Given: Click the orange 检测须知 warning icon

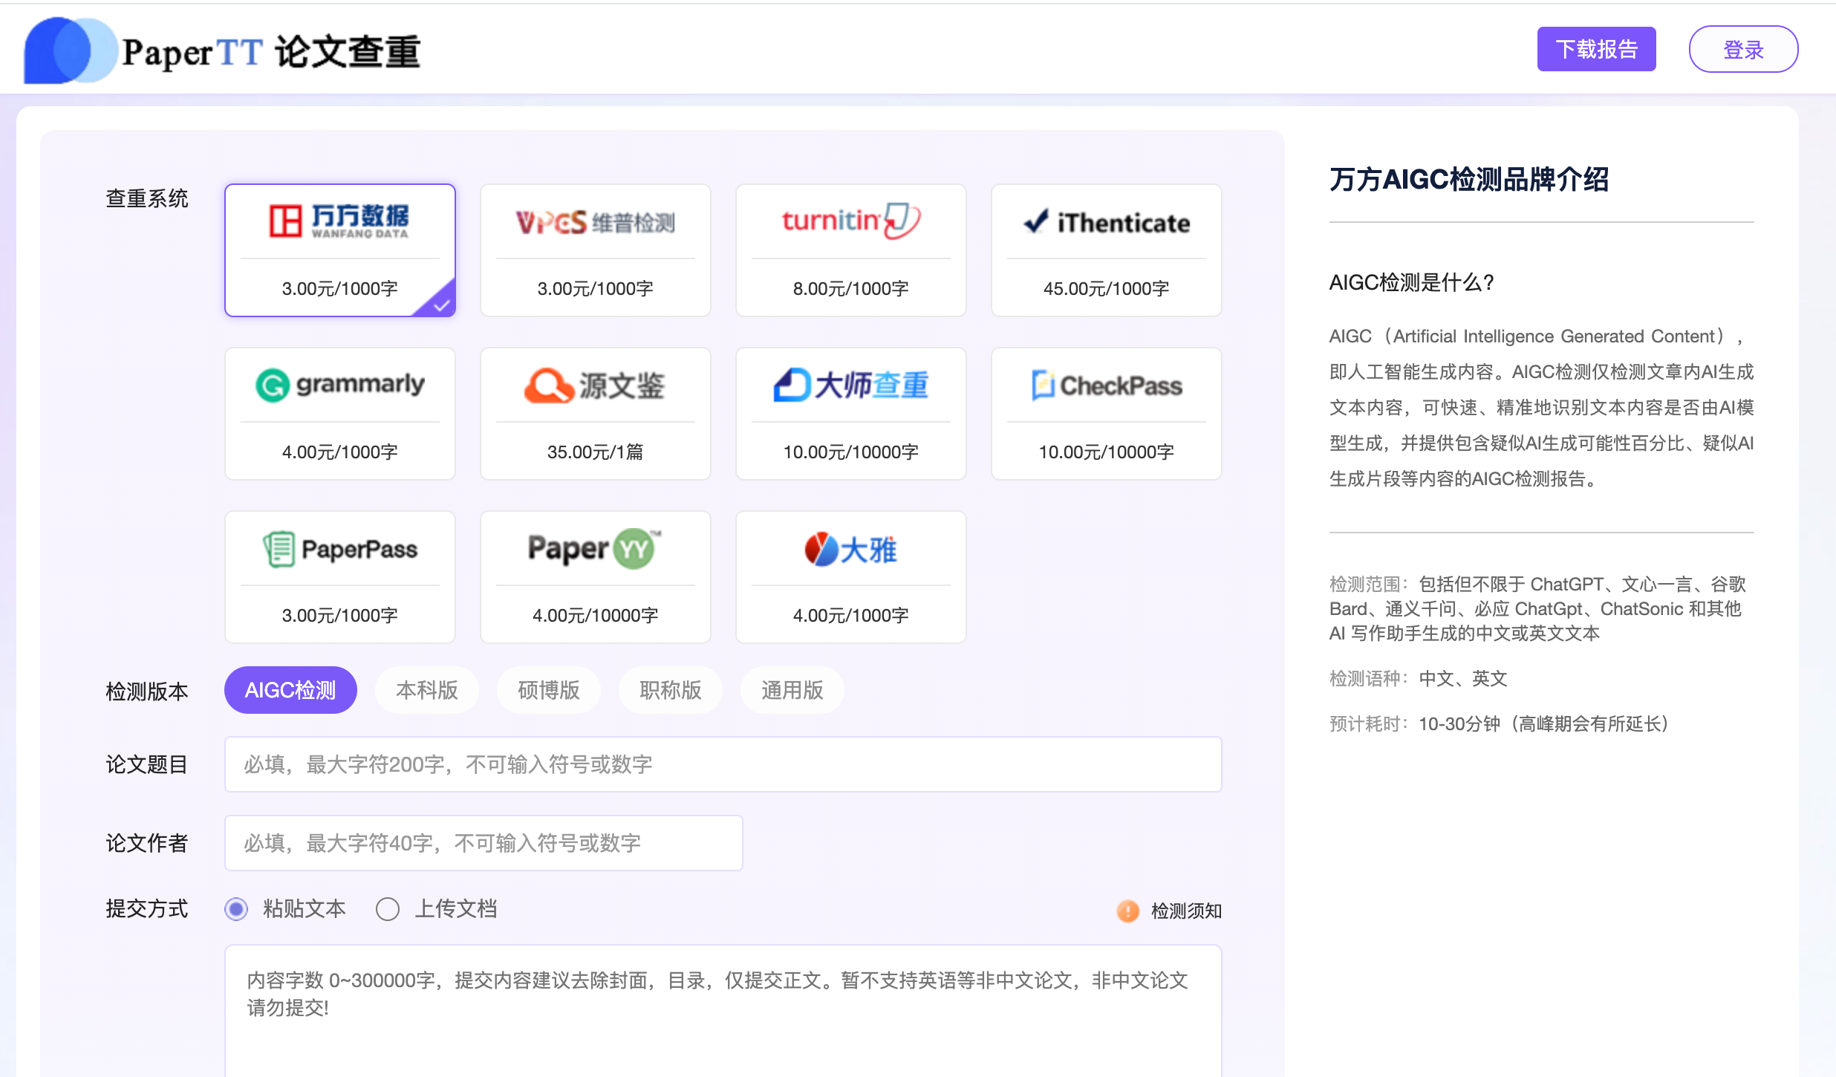Looking at the screenshot, I should tap(1127, 911).
